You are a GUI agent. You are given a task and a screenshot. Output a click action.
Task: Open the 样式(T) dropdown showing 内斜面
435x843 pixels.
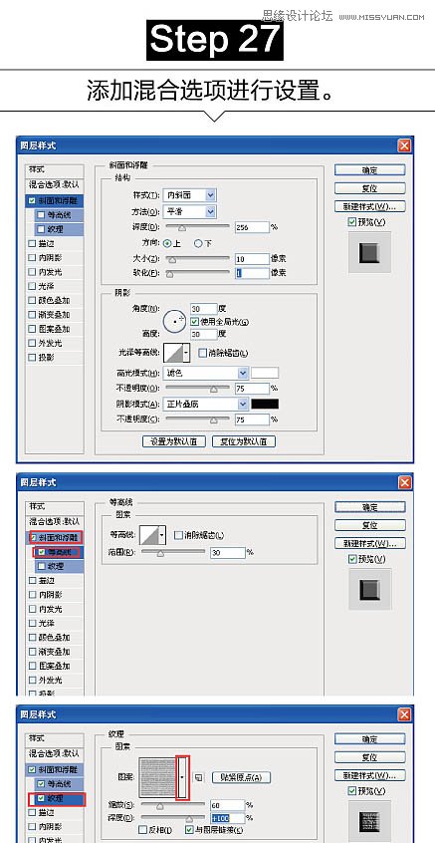click(x=189, y=195)
